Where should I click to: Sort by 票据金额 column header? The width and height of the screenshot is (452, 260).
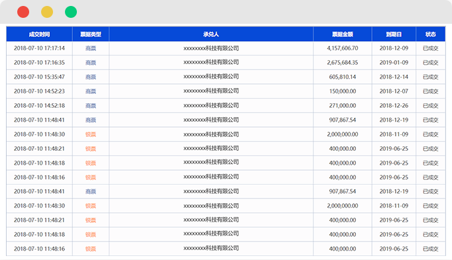coord(343,34)
